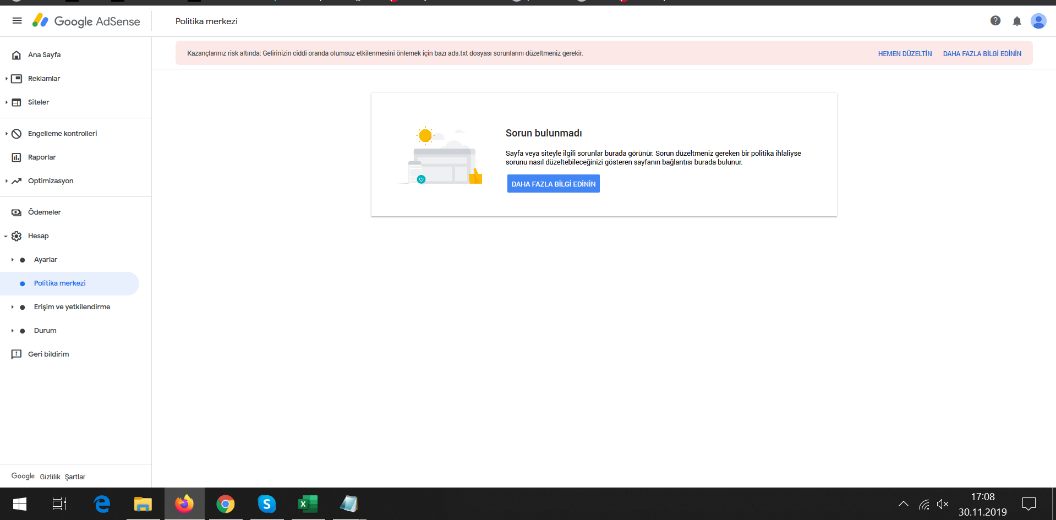Open the Windows action center icon

[x=1029, y=504]
